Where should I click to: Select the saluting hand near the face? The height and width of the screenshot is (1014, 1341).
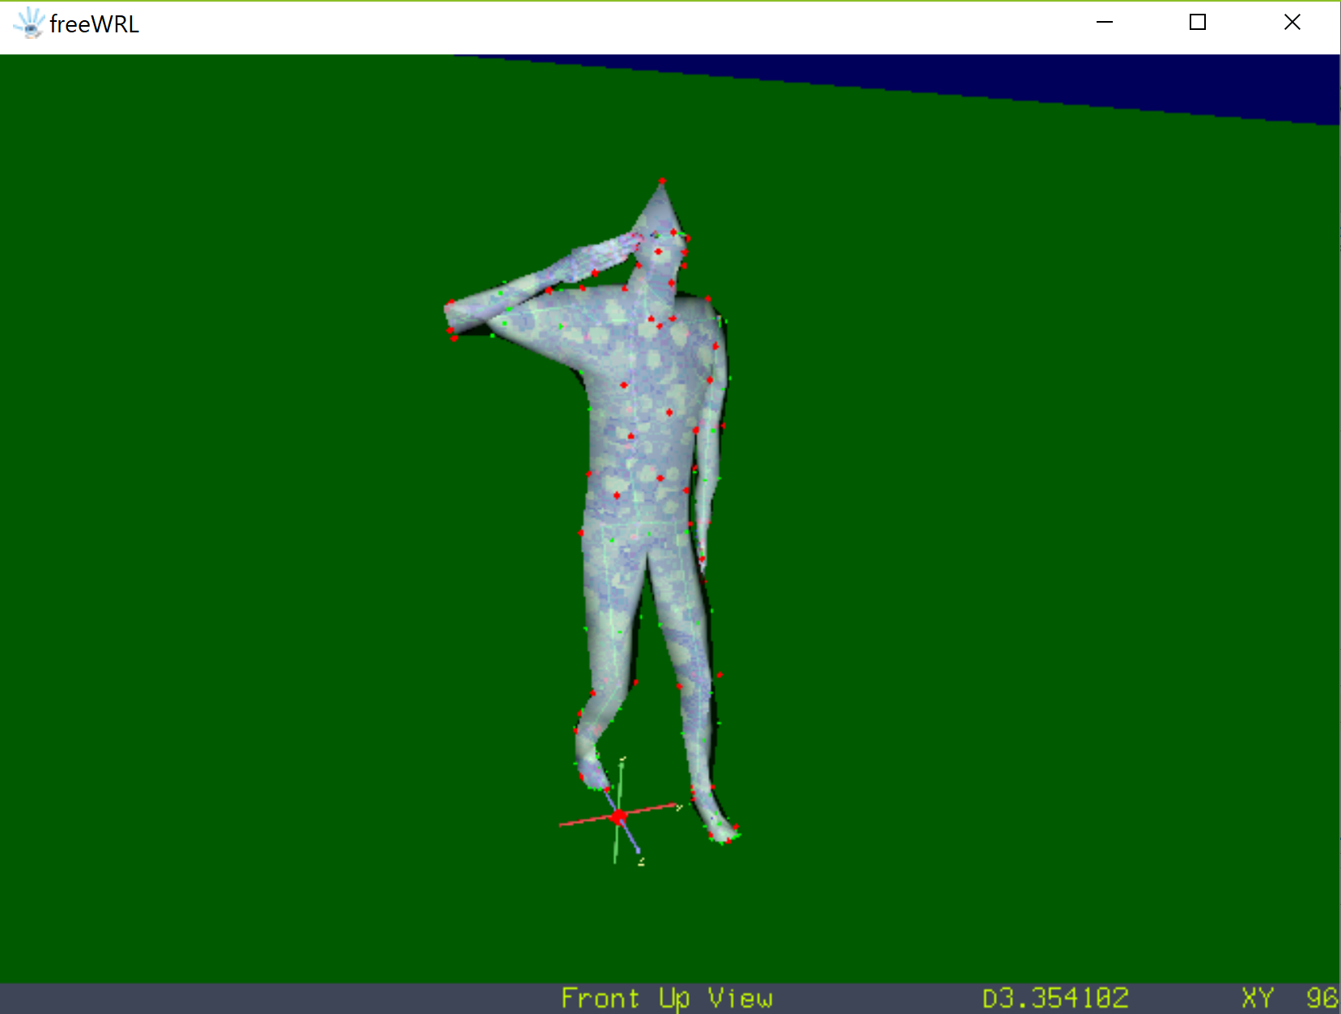coord(605,253)
